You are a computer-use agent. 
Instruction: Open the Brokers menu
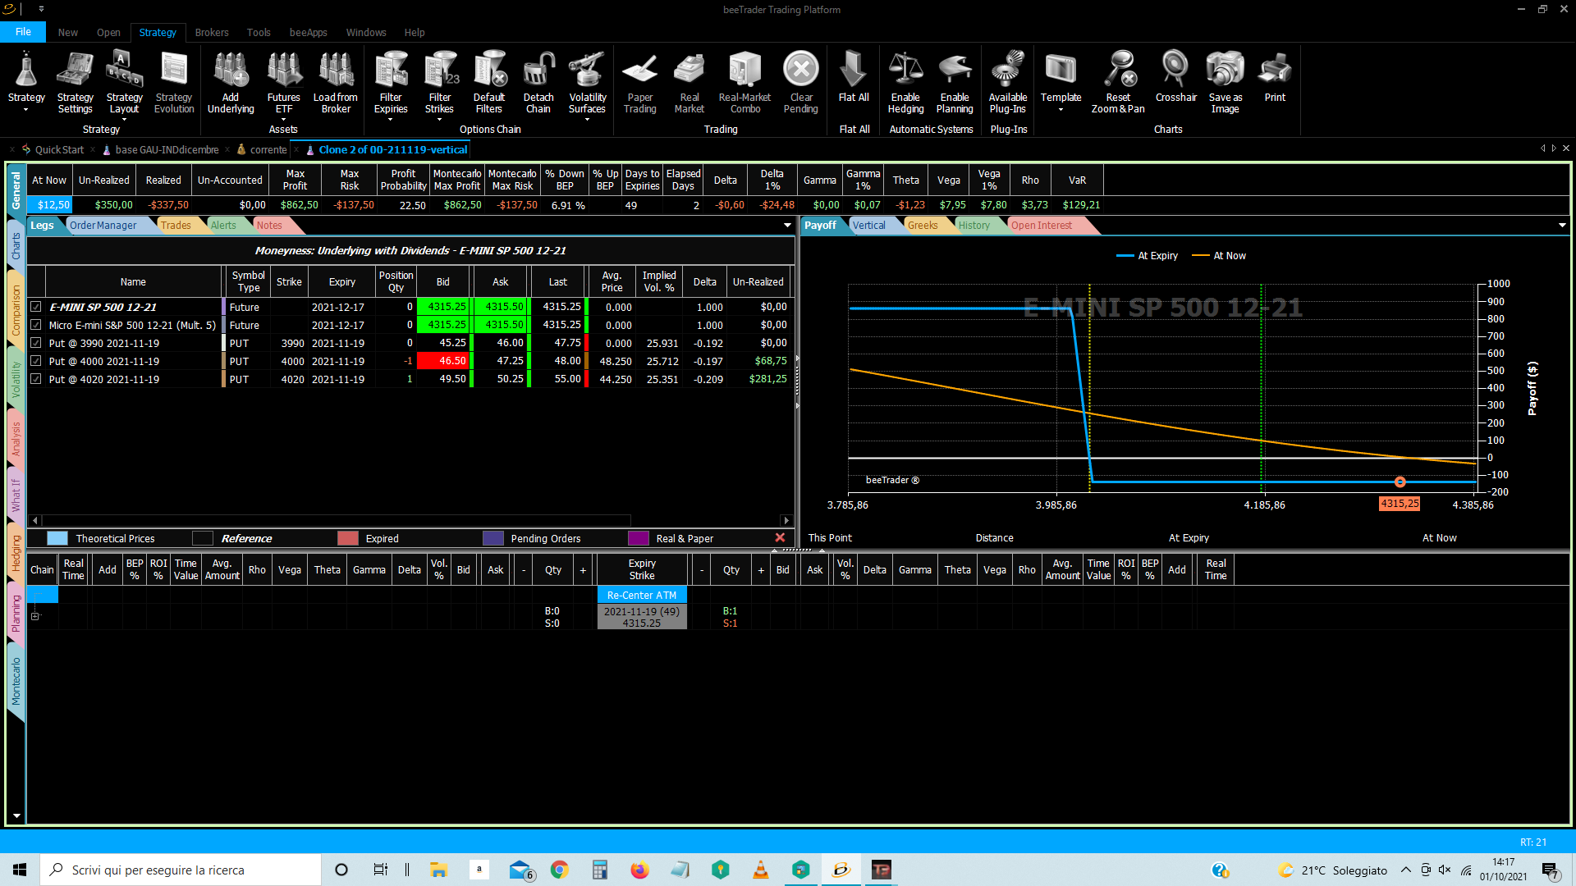[x=212, y=32]
